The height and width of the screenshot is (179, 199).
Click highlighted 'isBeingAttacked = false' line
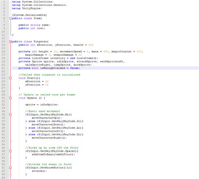[49, 68]
